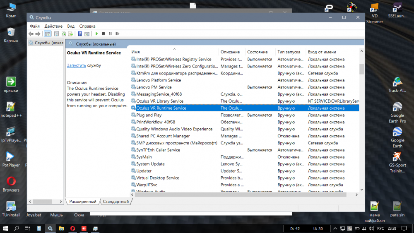
Task: Open the Действие menu
Action: (x=53, y=26)
